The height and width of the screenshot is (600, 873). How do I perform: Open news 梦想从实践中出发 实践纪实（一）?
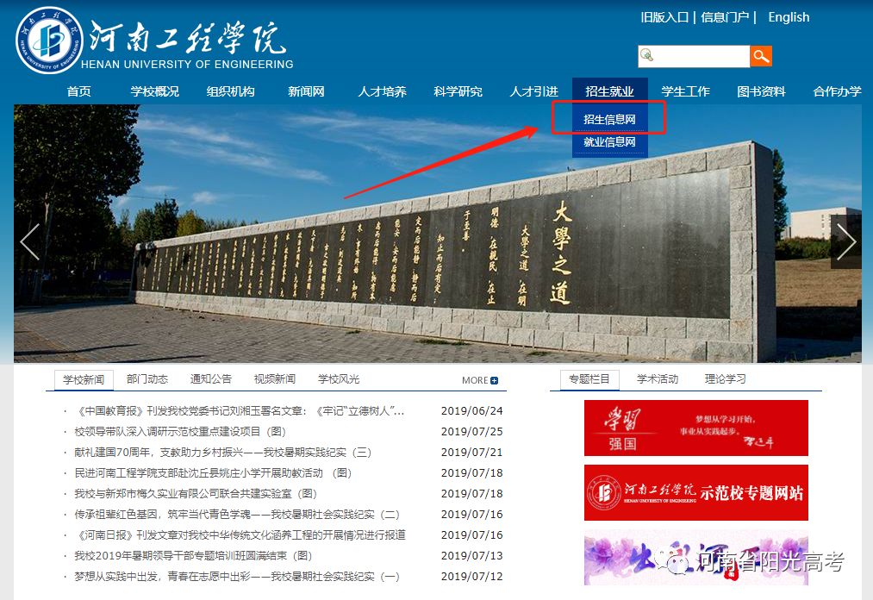coord(237,576)
